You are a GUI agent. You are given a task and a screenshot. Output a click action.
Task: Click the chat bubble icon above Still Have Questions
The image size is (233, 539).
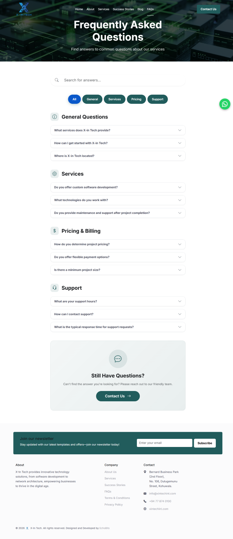[x=118, y=359]
